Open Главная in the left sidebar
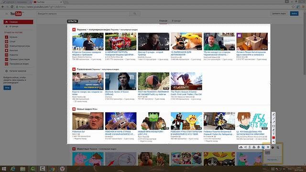 coord(18,22)
